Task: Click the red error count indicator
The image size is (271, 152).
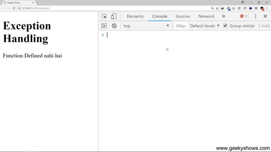Action: tap(243, 16)
